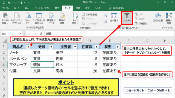175x98 pixels.
Task: Click the formula bar confirm check icon
Action: coord(35,34)
